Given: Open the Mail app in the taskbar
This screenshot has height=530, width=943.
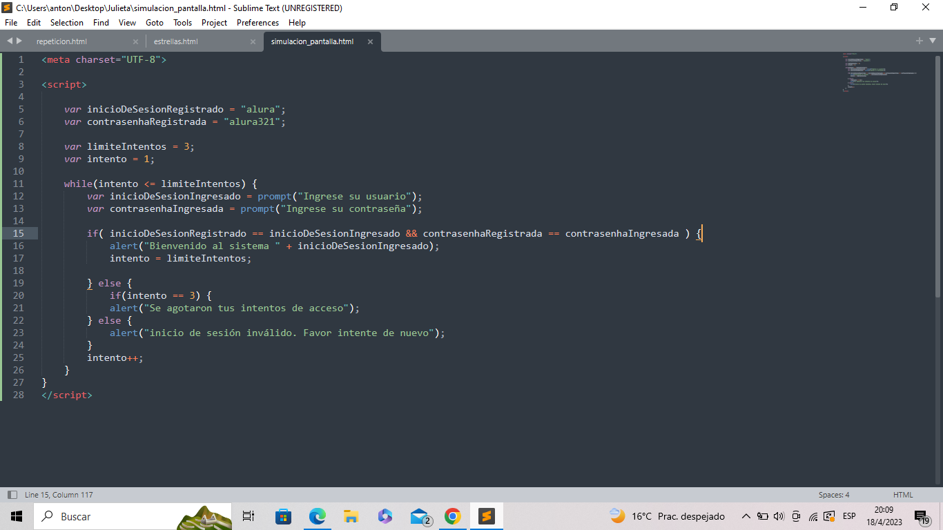Looking at the screenshot, I should (420, 516).
